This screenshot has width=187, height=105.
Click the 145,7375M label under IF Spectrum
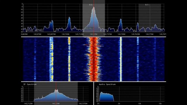[x=83, y=104]
